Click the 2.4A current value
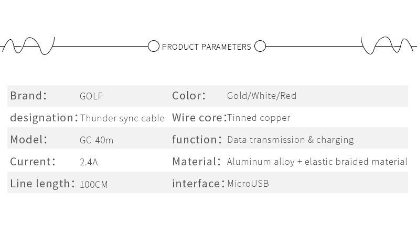The width and height of the screenshot is (417, 237). 89,162
